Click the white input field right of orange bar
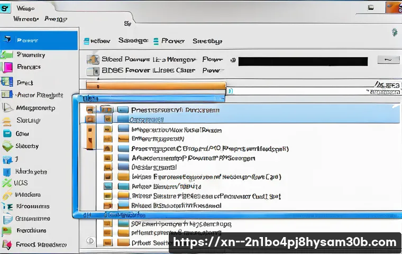 [x=313, y=92]
